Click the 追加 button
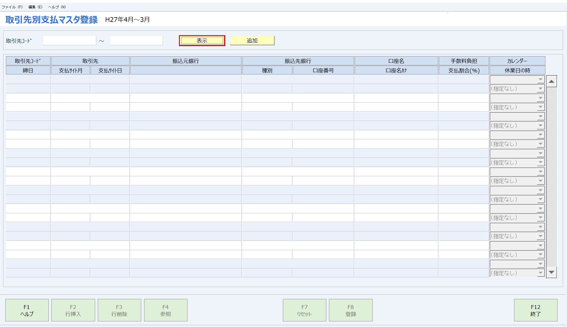Viewport: 567px width, 327px height. 252,41
